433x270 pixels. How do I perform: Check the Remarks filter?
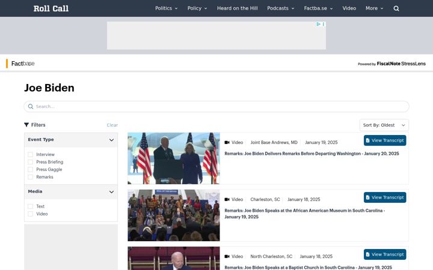point(31,177)
